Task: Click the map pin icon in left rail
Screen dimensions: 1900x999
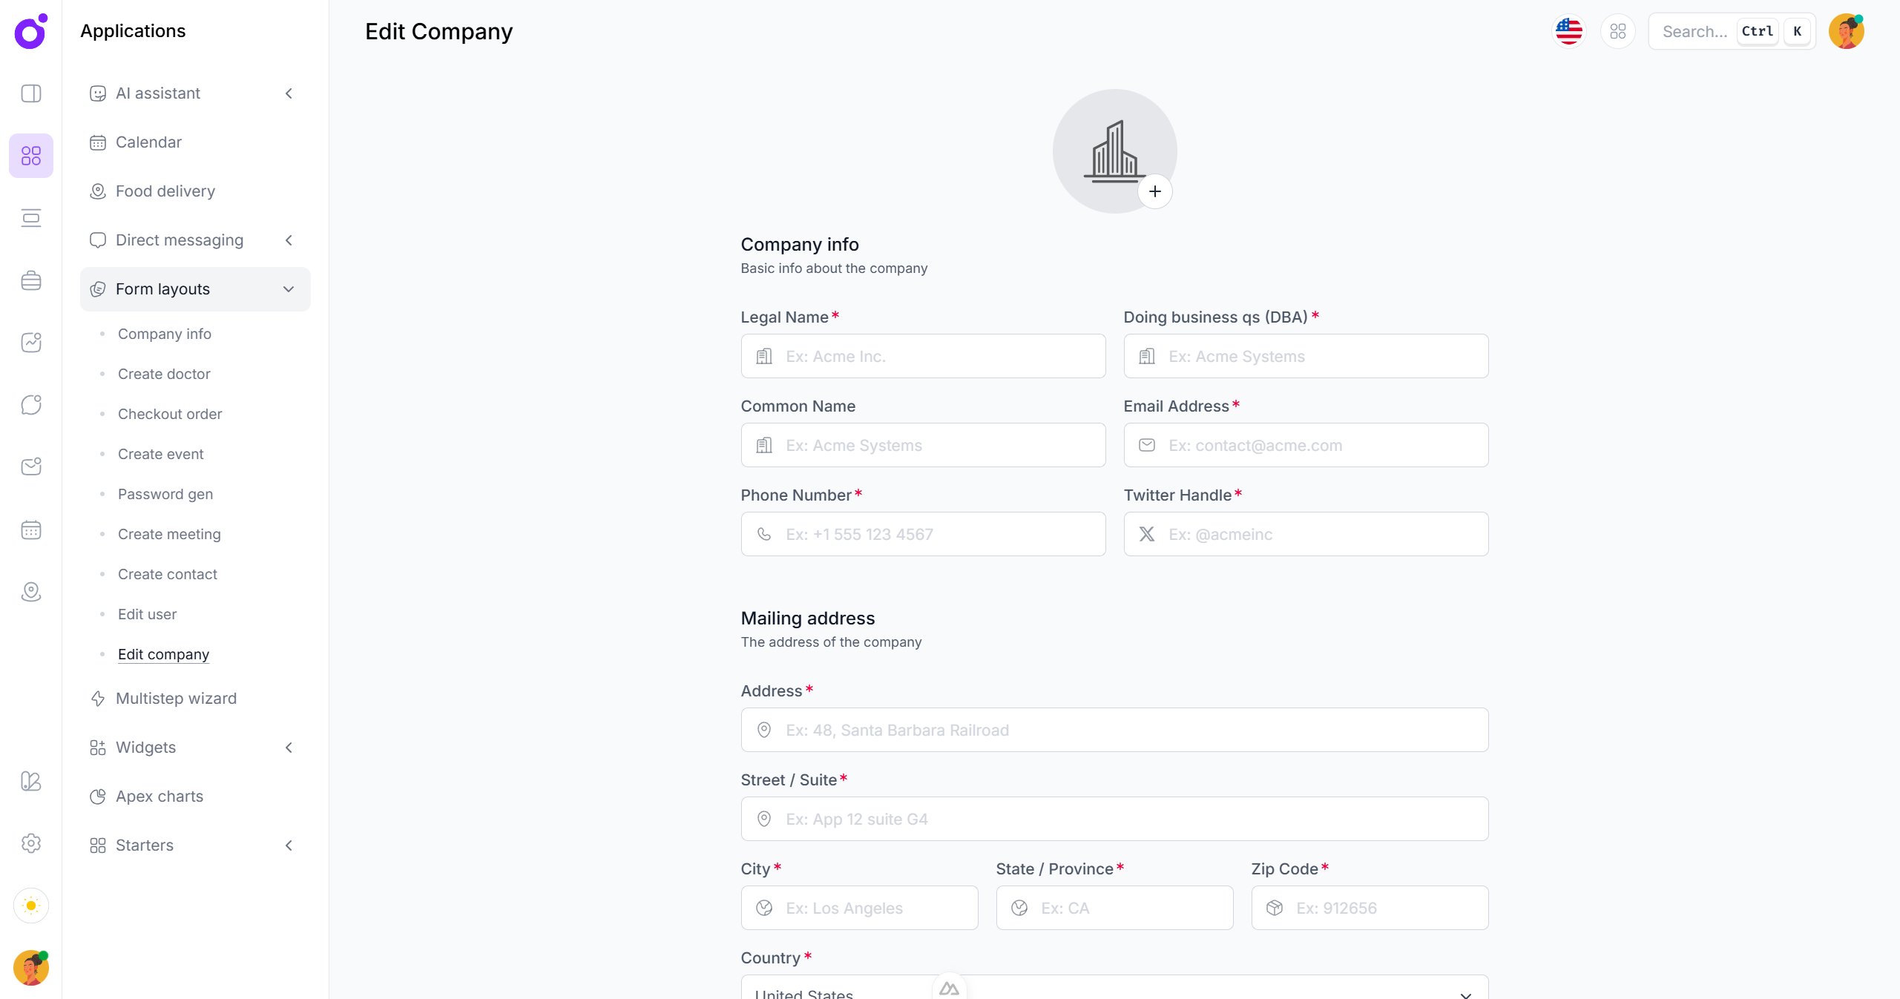Action: [31, 592]
